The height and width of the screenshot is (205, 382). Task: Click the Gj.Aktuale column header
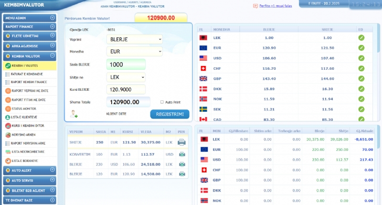point(364,131)
